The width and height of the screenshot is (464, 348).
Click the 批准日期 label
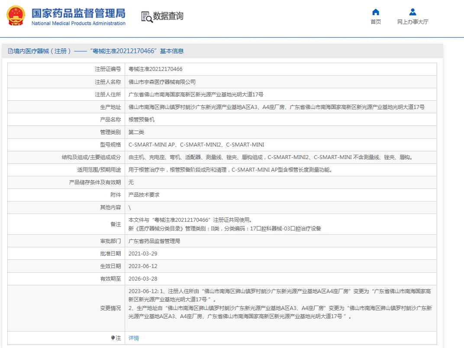point(110,254)
